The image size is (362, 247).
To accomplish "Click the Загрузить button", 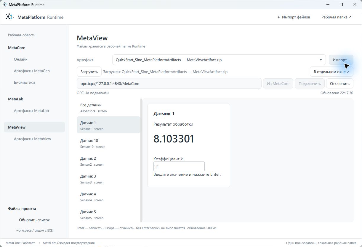I will pyautogui.click(x=89, y=72).
